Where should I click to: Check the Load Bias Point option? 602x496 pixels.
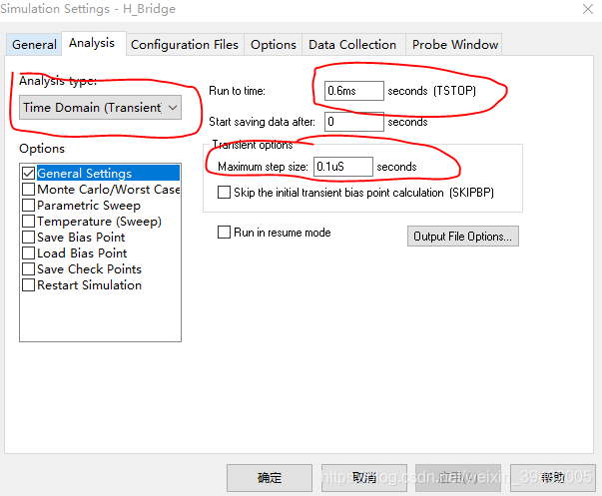pos(28,253)
